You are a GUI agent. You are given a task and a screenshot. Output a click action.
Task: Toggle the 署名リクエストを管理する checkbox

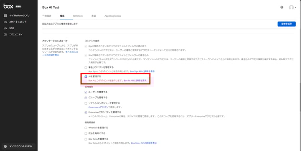click(86, 68)
